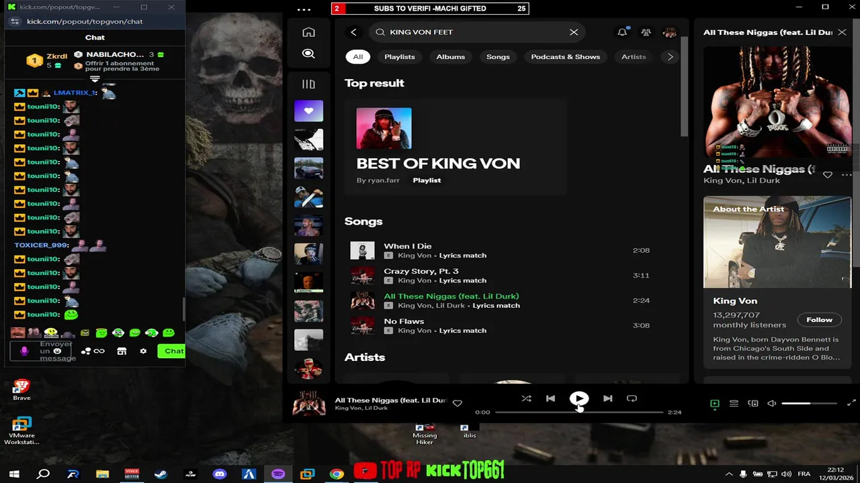Screen dimensions: 860x483
Task: Open Kick chat shop storefront icon
Action: pos(122,351)
